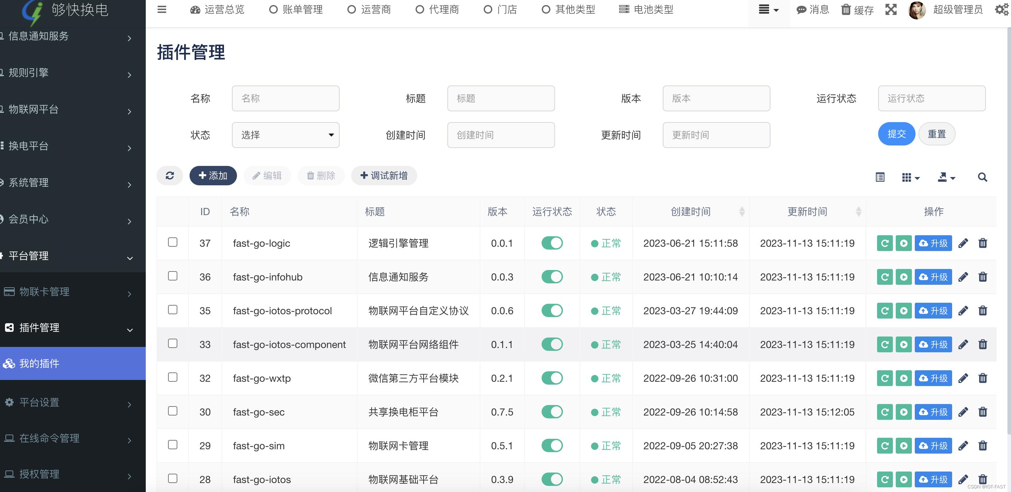Open the 消息 messages panel

coord(812,10)
